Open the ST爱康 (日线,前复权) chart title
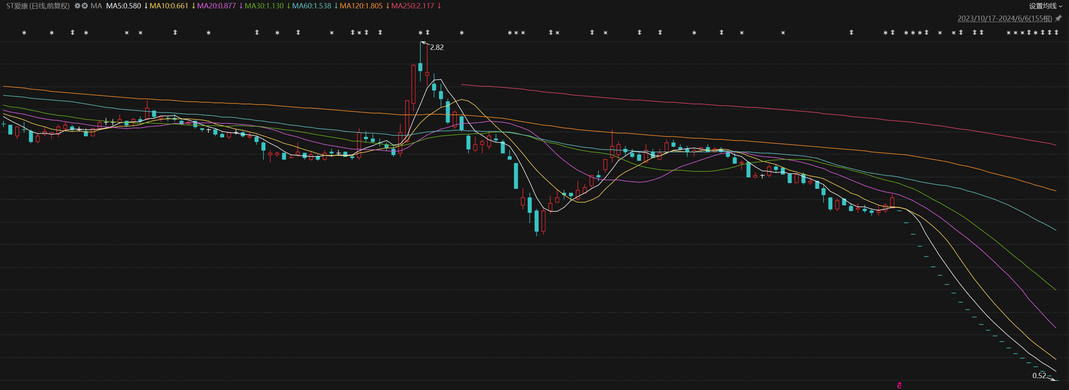 [x=38, y=6]
